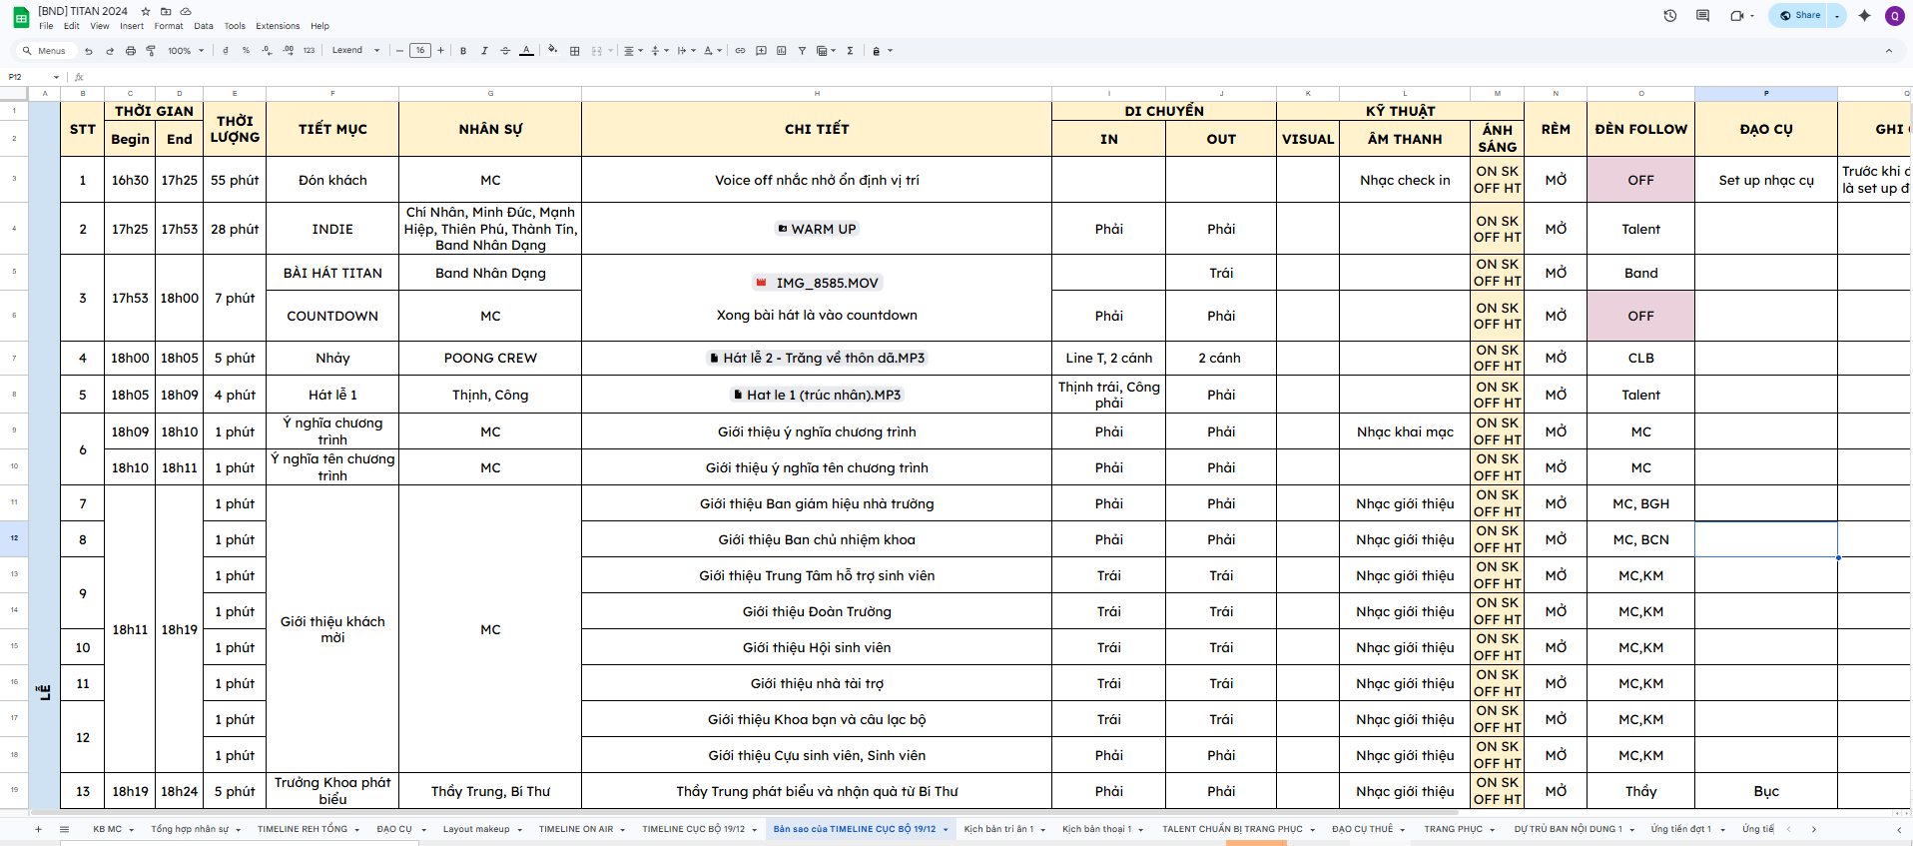Open the Google account avatar

(x=1894, y=16)
